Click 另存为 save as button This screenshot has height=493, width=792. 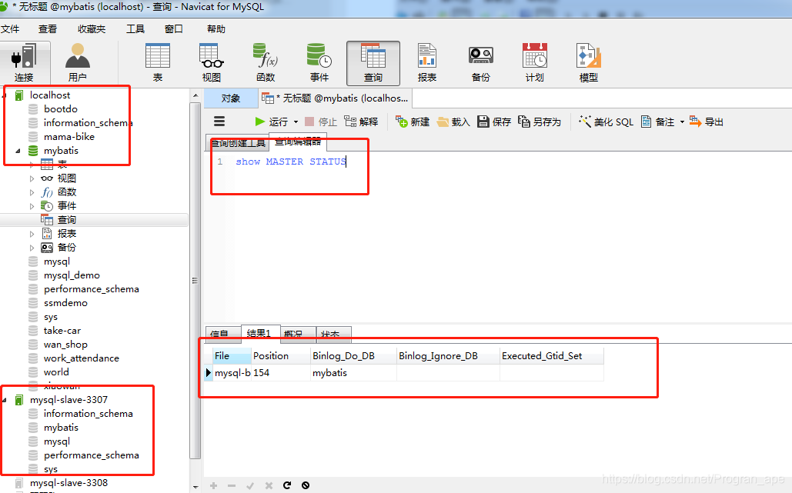click(540, 122)
